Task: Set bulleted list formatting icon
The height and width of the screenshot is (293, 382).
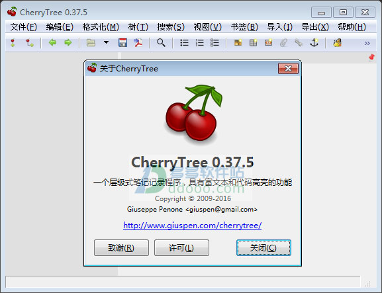Action: (x=184, y=43)
